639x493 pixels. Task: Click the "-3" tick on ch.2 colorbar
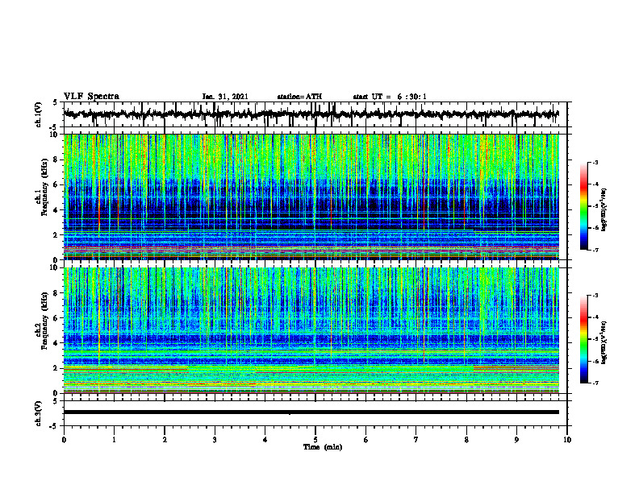pyautogui.click(x=595, y=296)
